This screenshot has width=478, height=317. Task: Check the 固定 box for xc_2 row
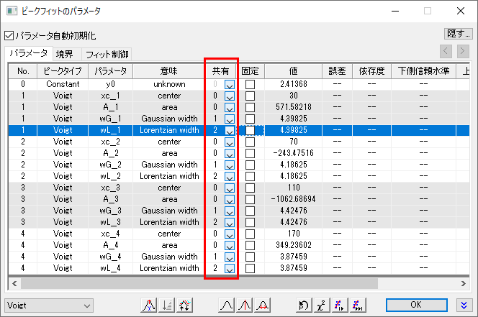coord(250,142)
